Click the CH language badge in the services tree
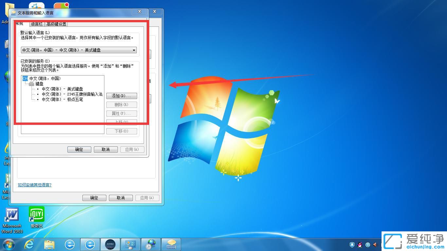The width and height of the screenshot is (447, 251). pyautogui.click(x=25, y=78)
